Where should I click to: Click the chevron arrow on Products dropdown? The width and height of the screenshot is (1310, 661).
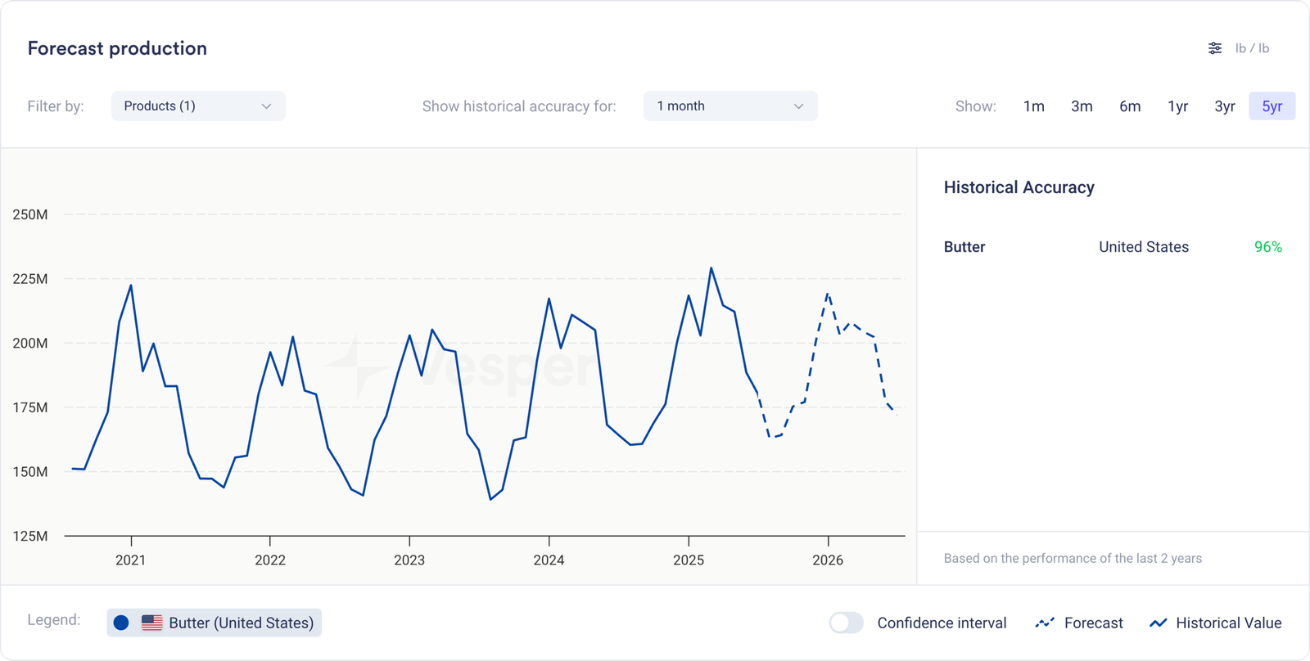click(266, 106)
